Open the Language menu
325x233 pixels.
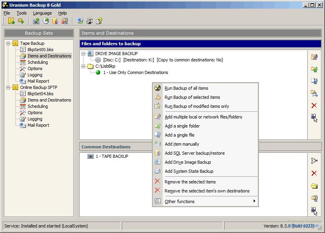tap(42, 13)
